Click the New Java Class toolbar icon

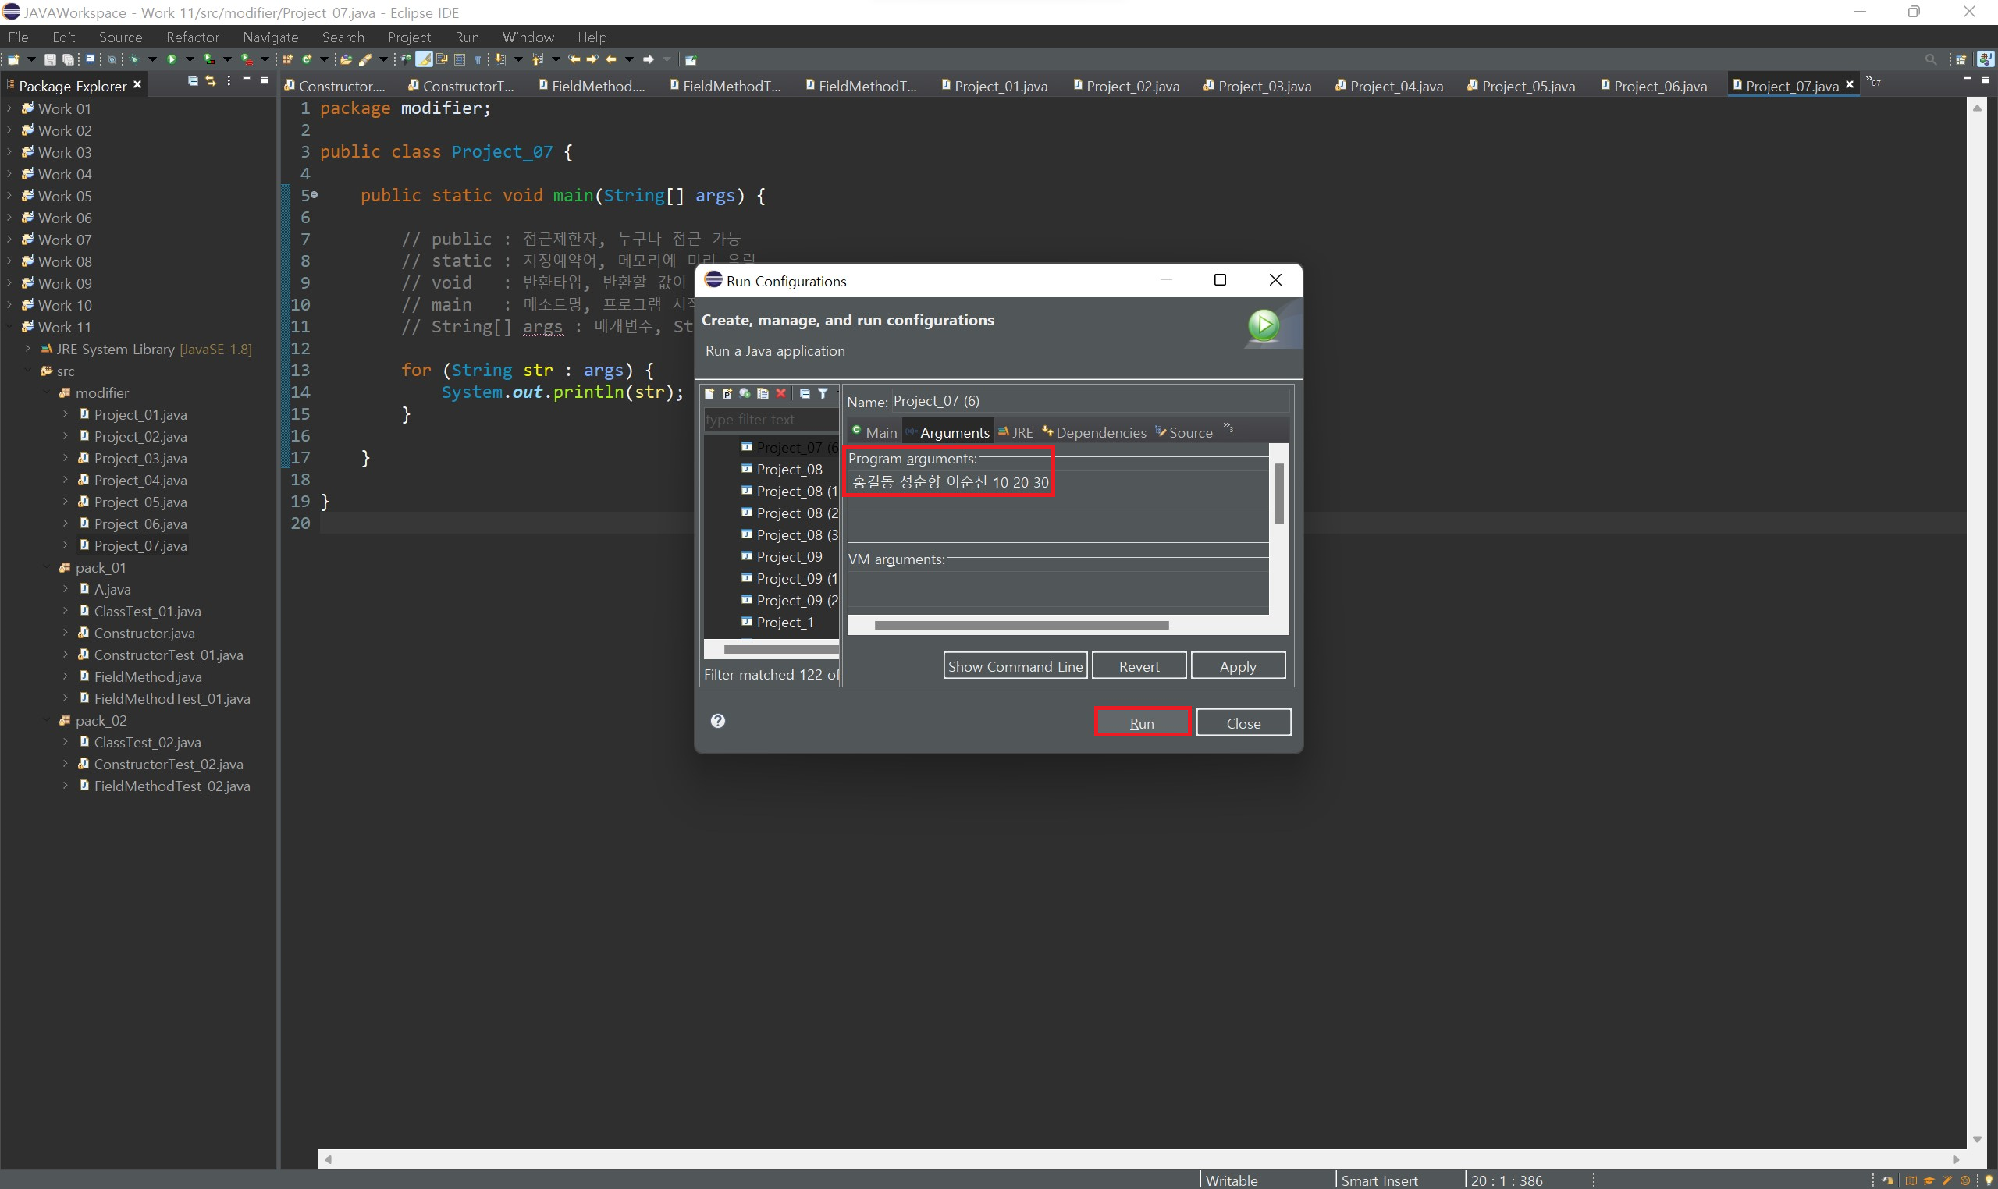tap(307, 59)
